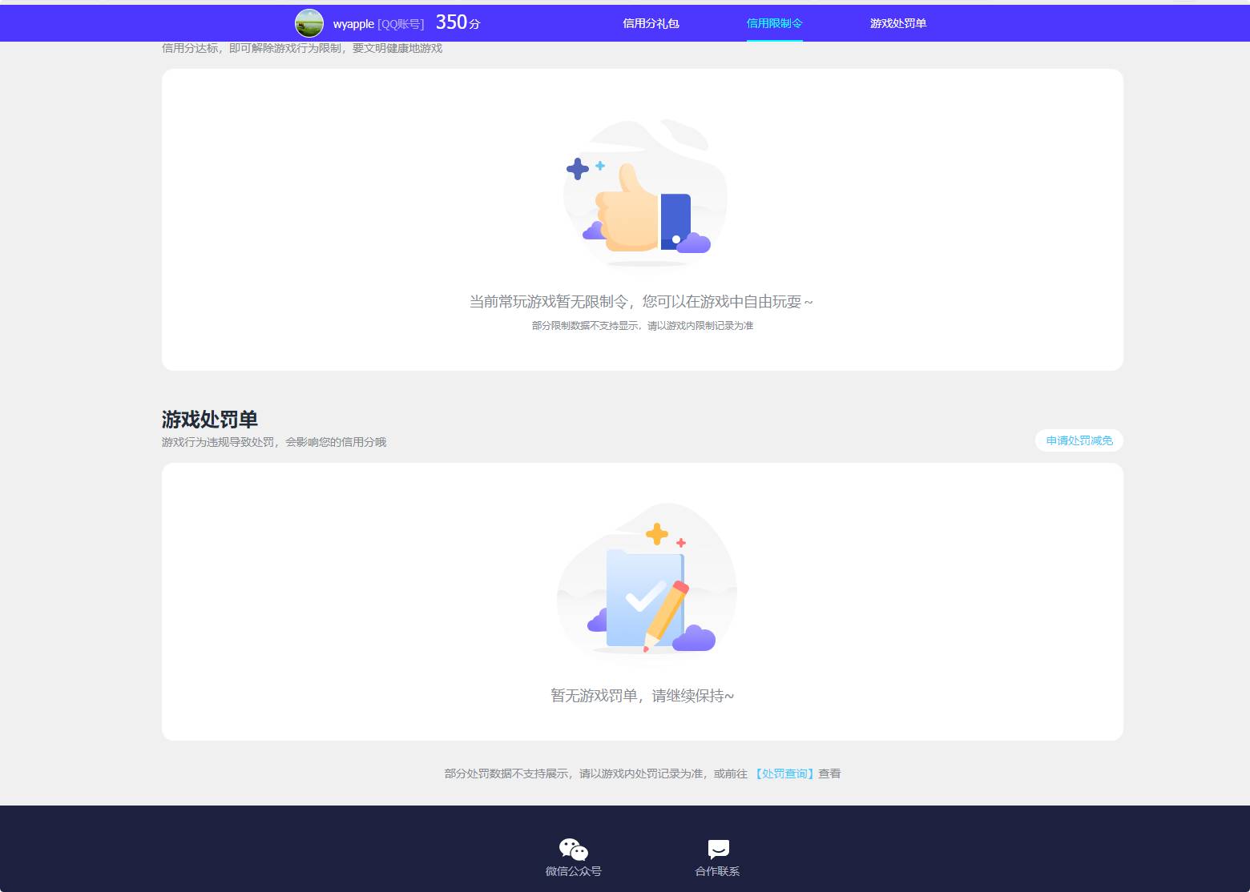Open the 信用分礼包 tab
The image size is (1250, 892).
point(651,23)
